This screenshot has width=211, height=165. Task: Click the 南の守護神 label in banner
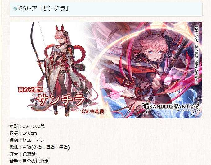31,90
